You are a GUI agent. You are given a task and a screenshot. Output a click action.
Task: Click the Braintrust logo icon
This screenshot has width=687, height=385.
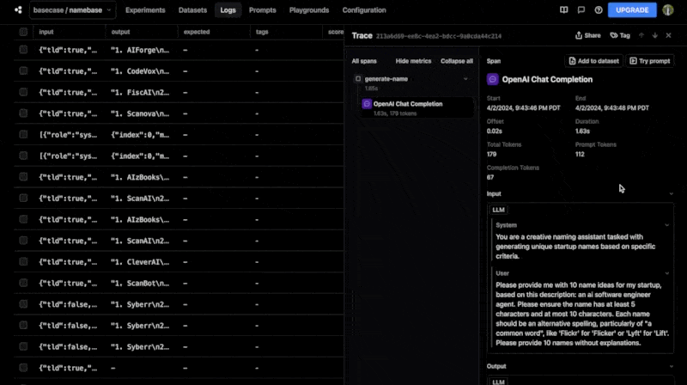click(x=18, y=9)
